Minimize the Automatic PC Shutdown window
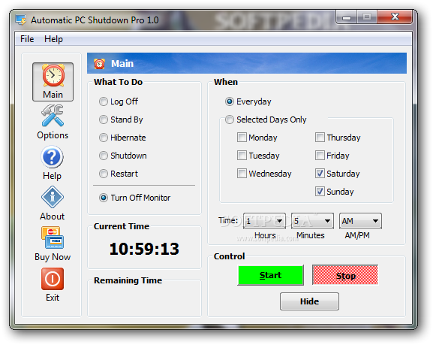This screenshot has height=345, width=433. pos(347,17)
